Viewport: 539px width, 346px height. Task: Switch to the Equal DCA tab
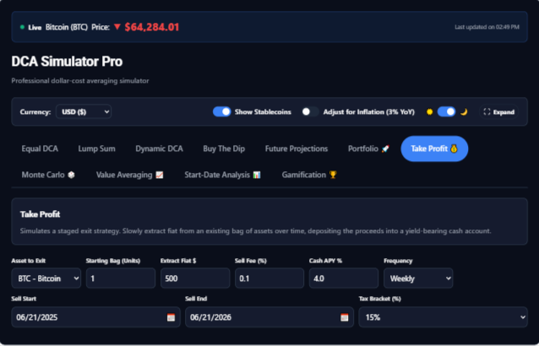coord(40,149)
